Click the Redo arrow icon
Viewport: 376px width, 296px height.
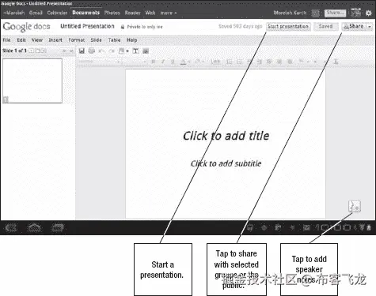[x=112, y=51]
